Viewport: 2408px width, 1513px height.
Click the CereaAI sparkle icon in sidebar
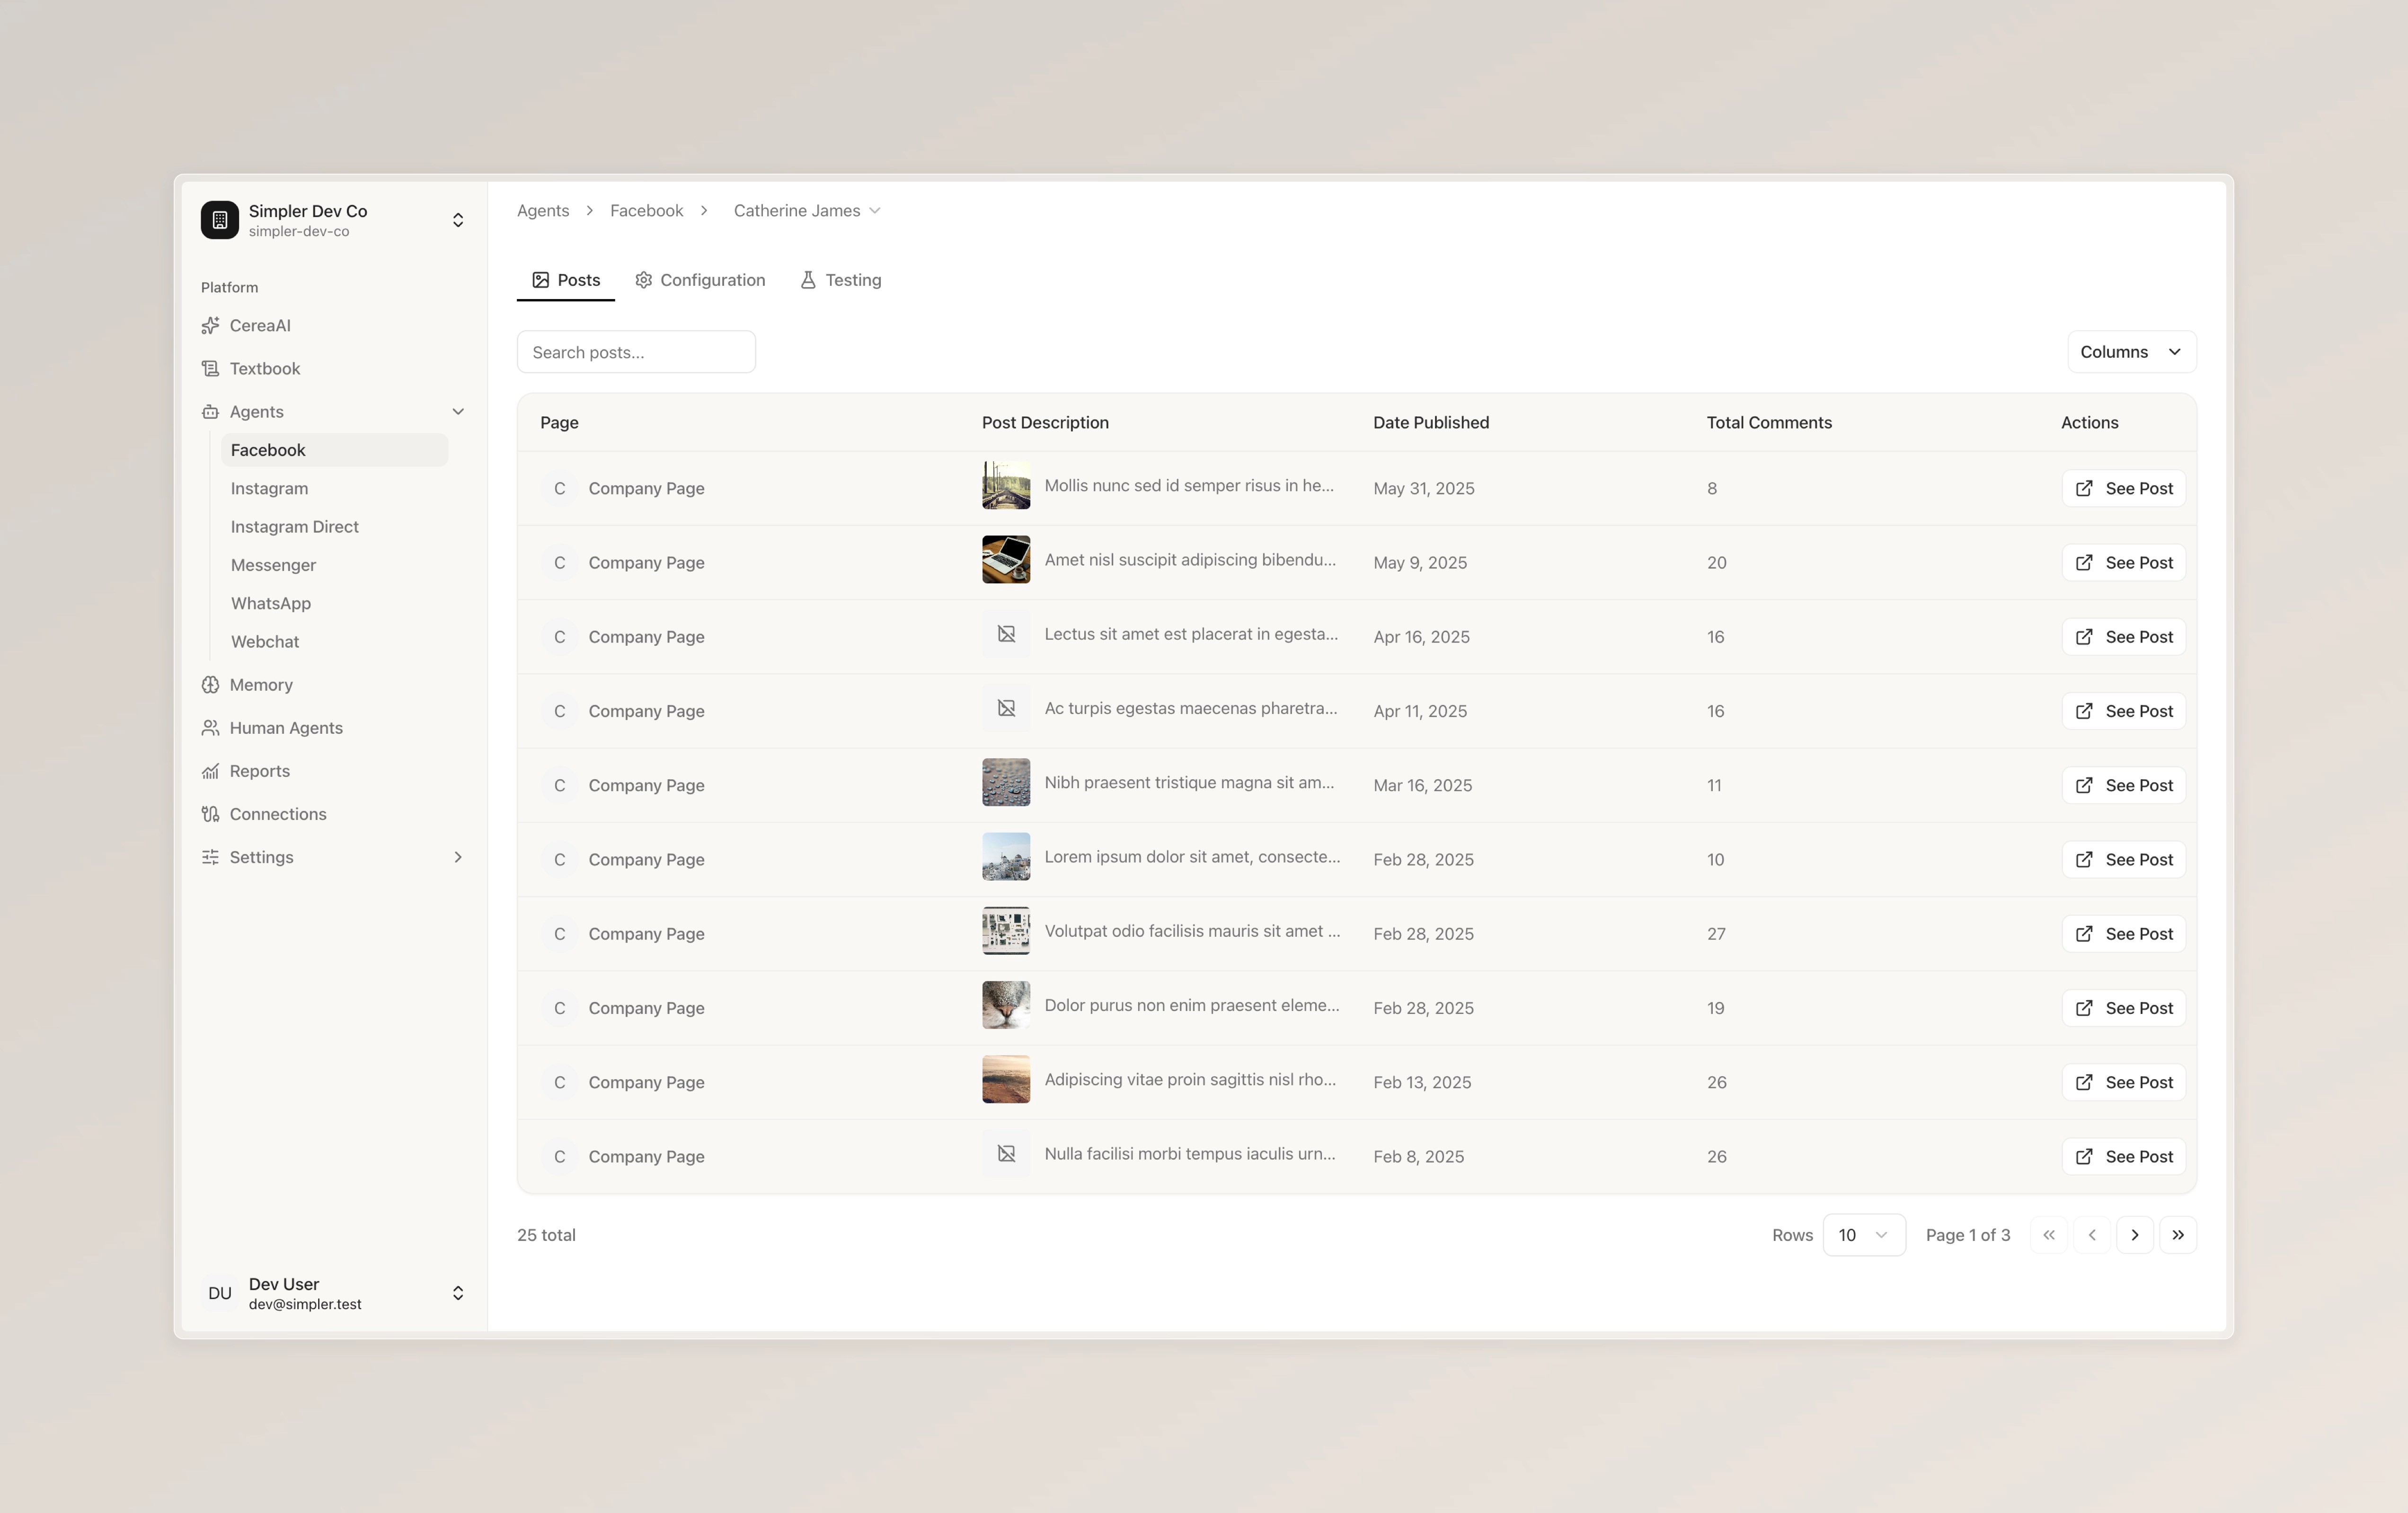210,326
